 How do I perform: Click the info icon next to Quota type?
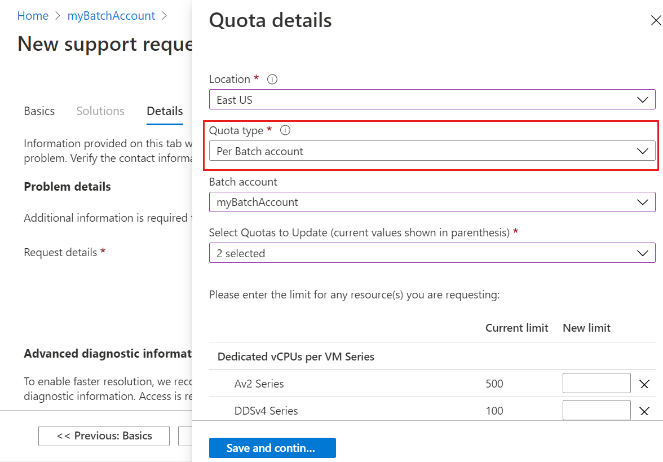(285, 130)
